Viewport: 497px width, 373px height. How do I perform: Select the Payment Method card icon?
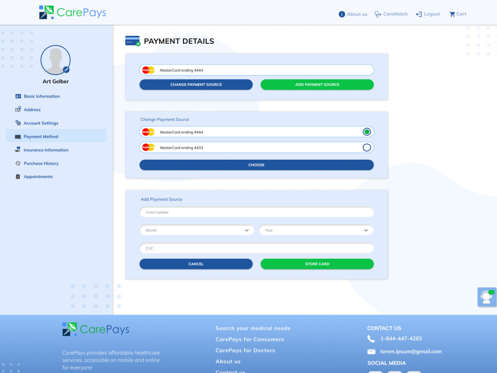(x=17, y=136)
